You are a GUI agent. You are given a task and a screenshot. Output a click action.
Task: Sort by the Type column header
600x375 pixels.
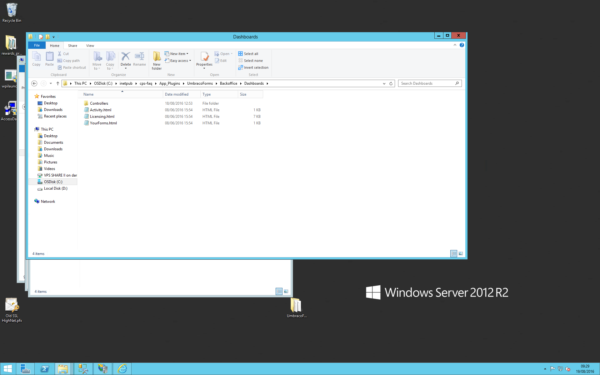pos(219,94)
